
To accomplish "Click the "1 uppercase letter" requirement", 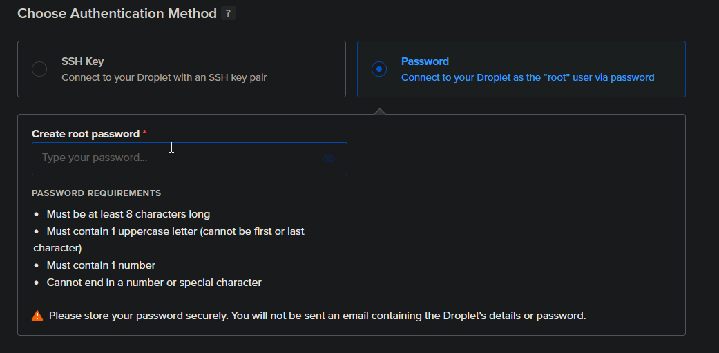I will (x=175, y=231).
